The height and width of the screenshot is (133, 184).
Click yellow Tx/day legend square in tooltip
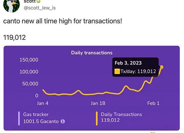coord(117,71)
